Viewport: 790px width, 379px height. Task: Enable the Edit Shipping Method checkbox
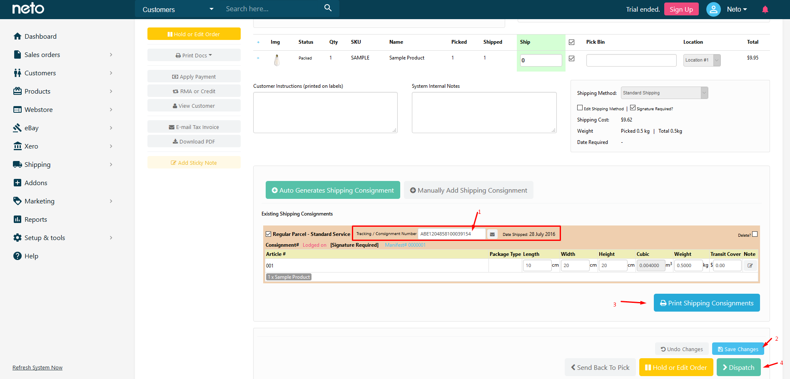point(580,108)
